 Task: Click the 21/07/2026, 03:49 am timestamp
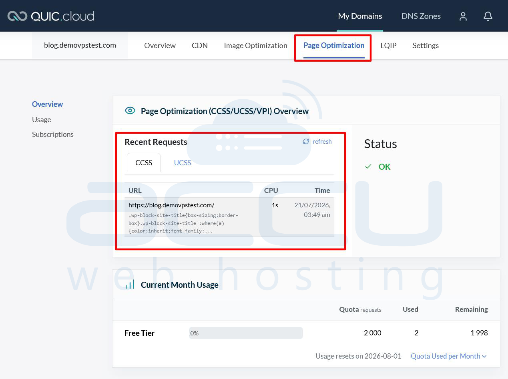click(x=312, y=210)
